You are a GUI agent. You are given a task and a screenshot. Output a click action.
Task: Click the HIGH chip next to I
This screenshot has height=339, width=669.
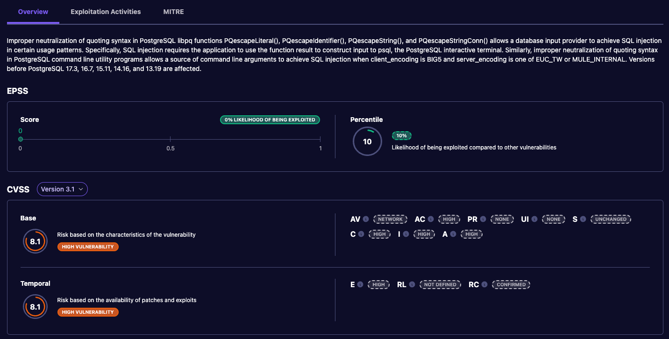tap(424, 234)
